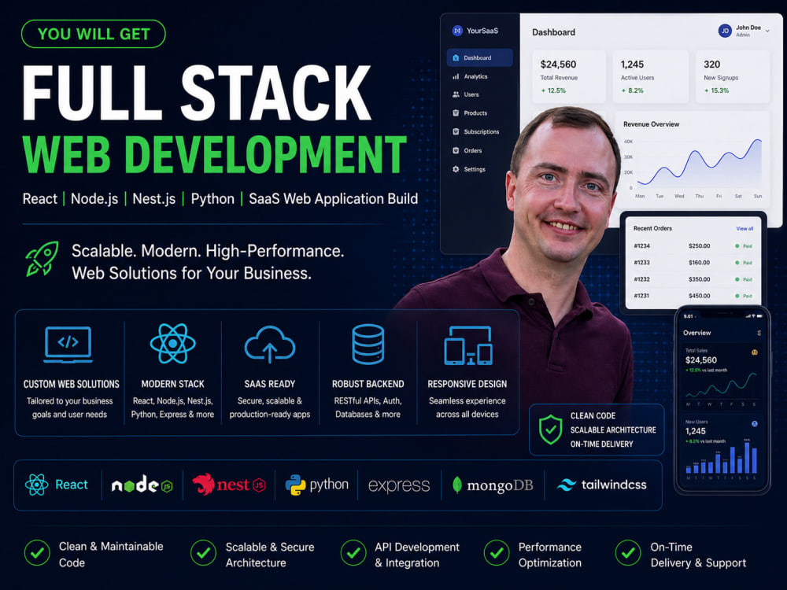Screen dimensions: 787x590
Task: Click the Recent Orders heading
Action: pos(652,228)
